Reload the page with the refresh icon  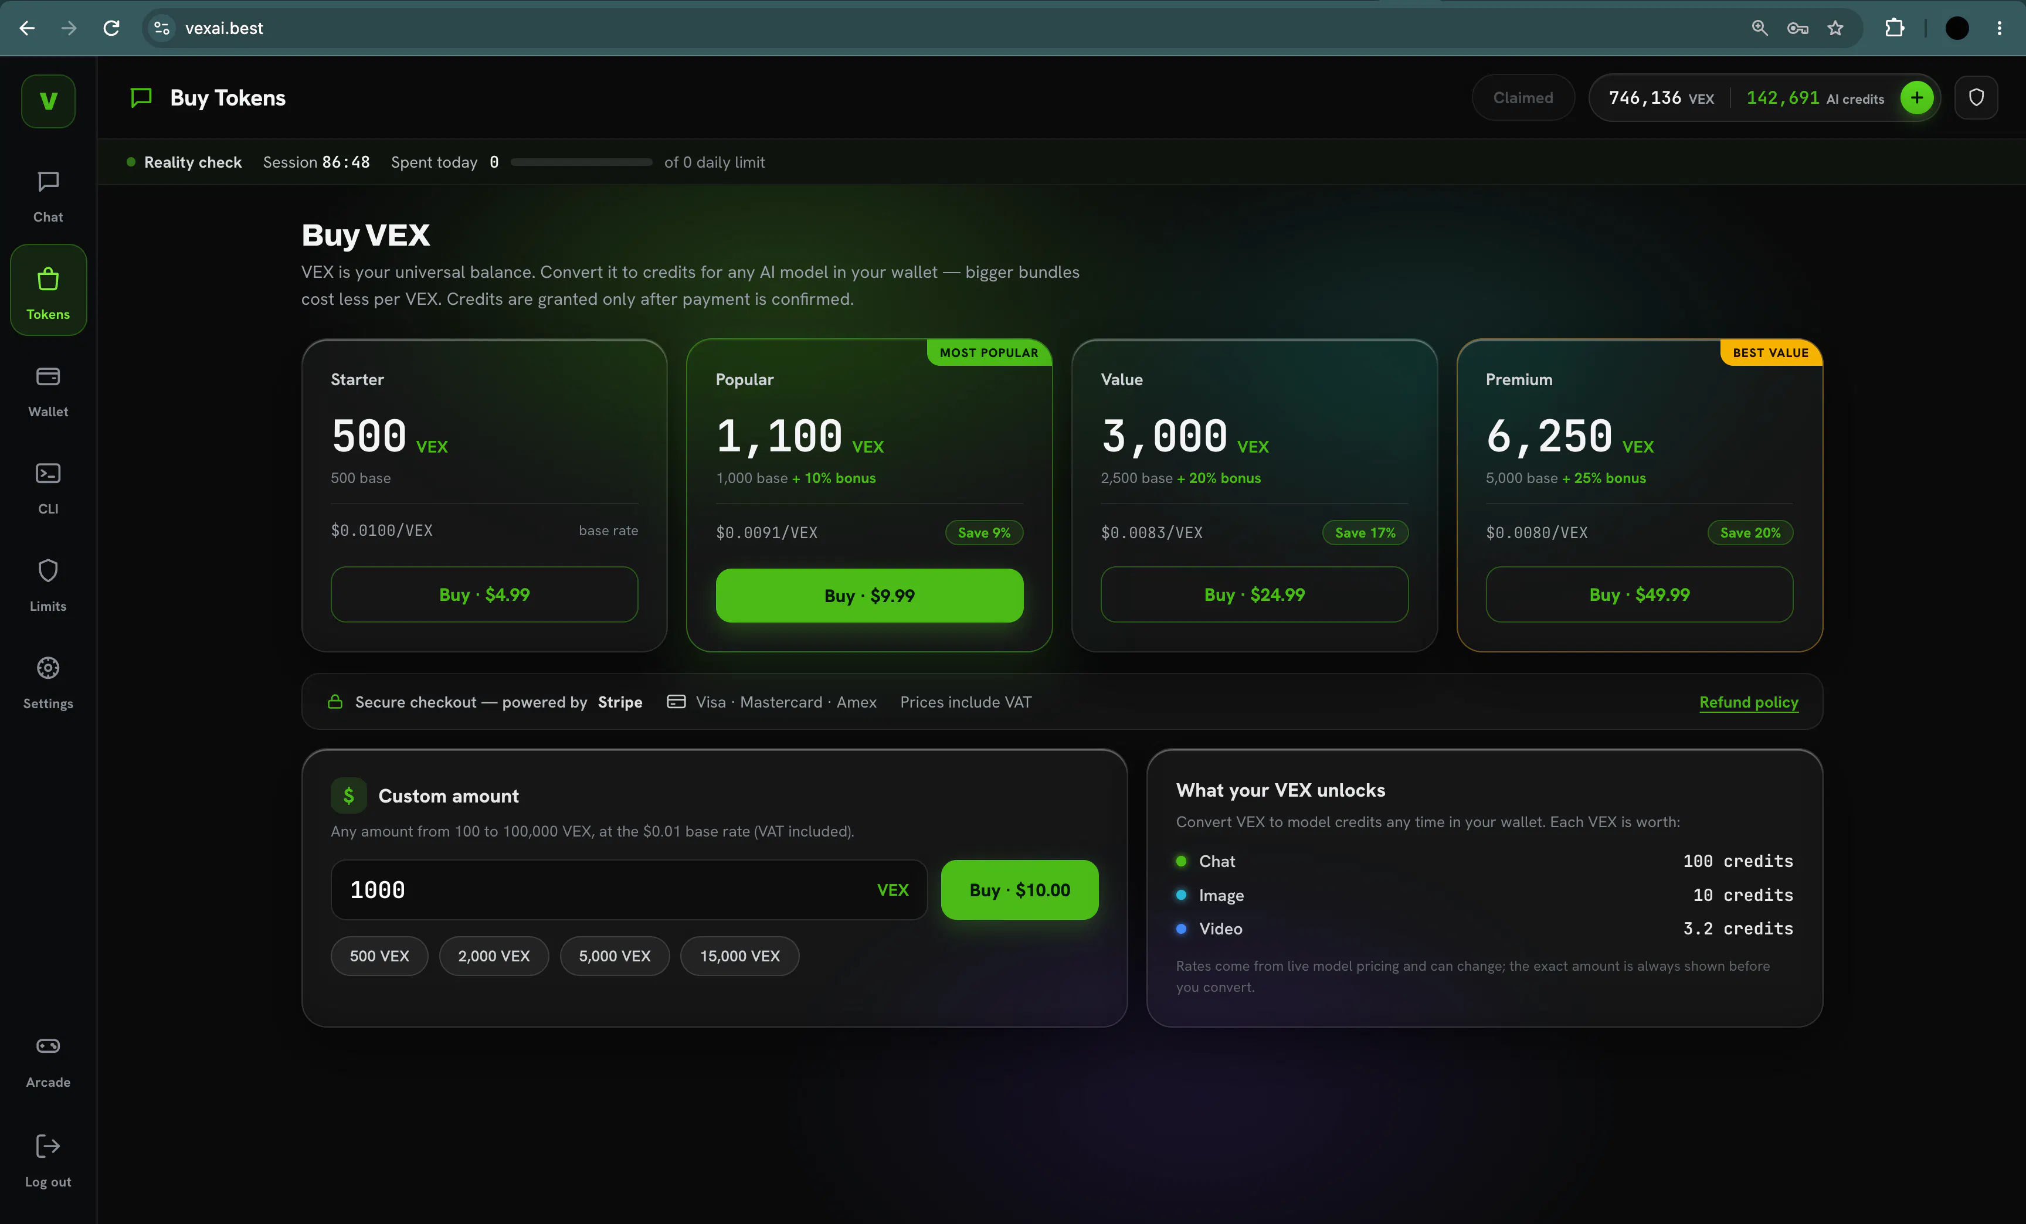point(112,28)
